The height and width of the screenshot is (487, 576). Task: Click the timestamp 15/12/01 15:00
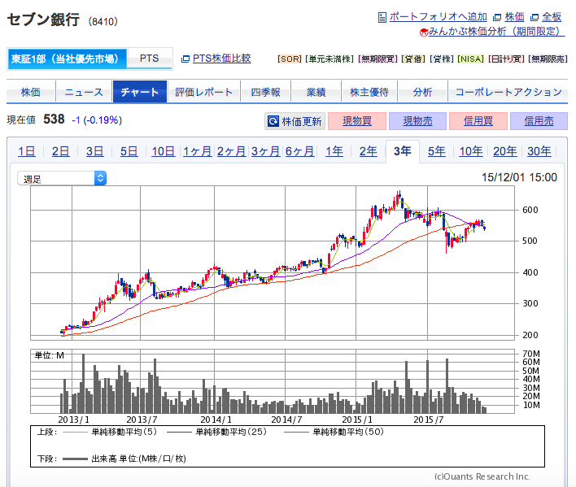click(519, 177)
